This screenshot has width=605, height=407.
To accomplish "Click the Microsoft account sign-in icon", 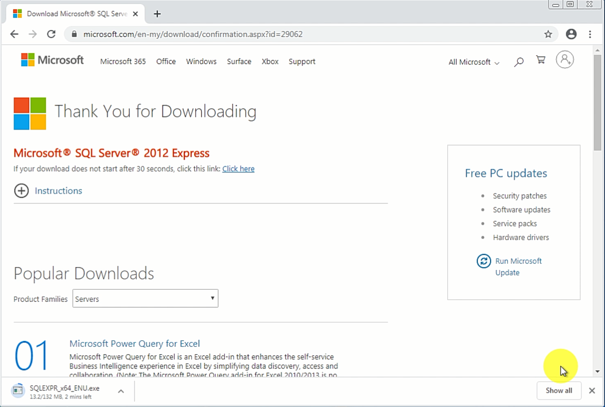I will 565,60.
